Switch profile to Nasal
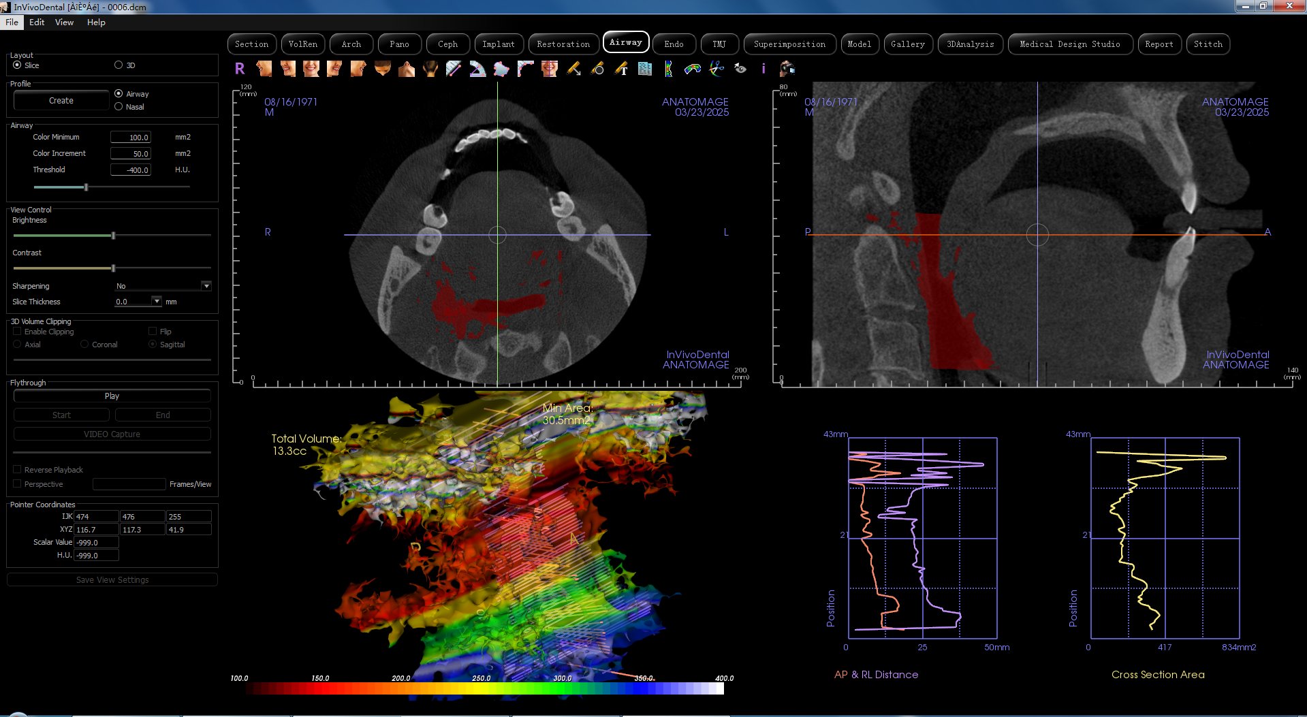Viewport: 1307px width, 717px height. pos(119,107)
